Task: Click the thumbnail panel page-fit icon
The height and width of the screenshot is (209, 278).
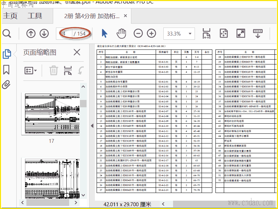Action: click(x=68, y=71)
